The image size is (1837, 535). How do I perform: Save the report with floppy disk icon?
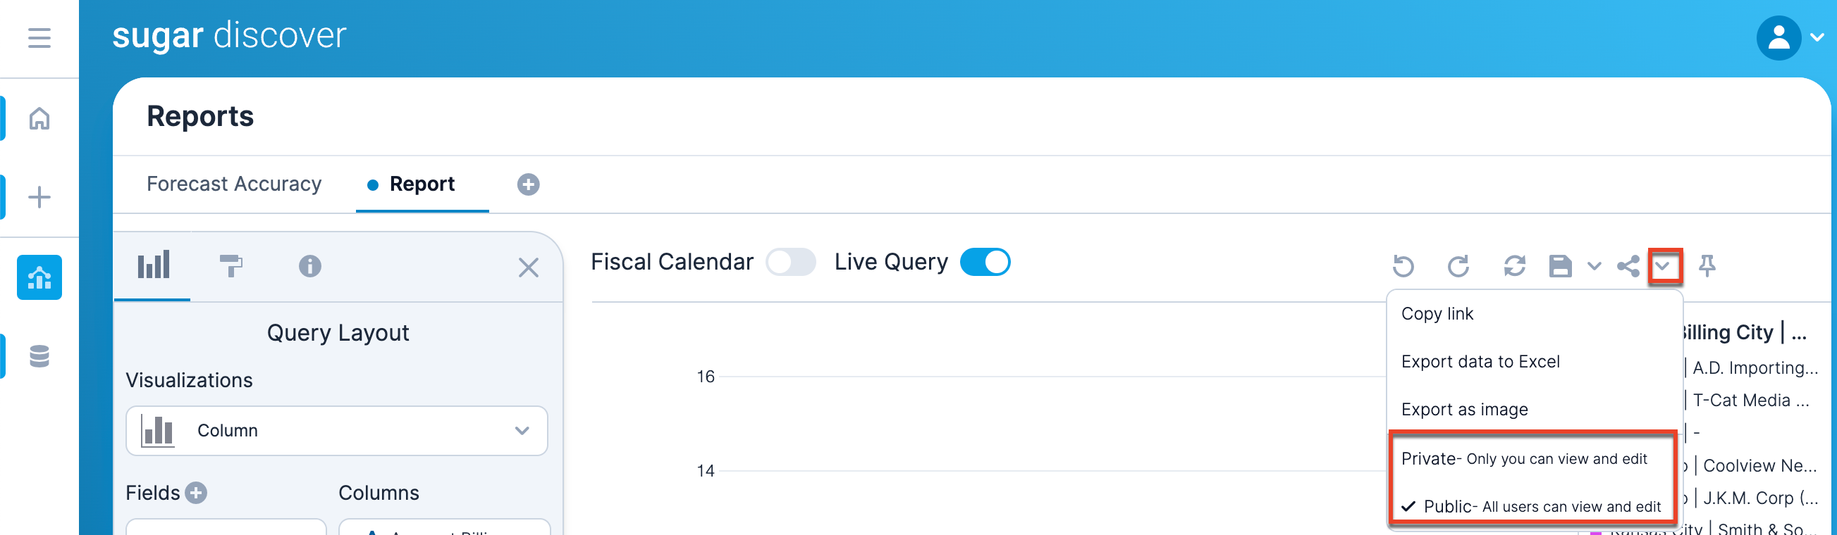click(1560, 265)
